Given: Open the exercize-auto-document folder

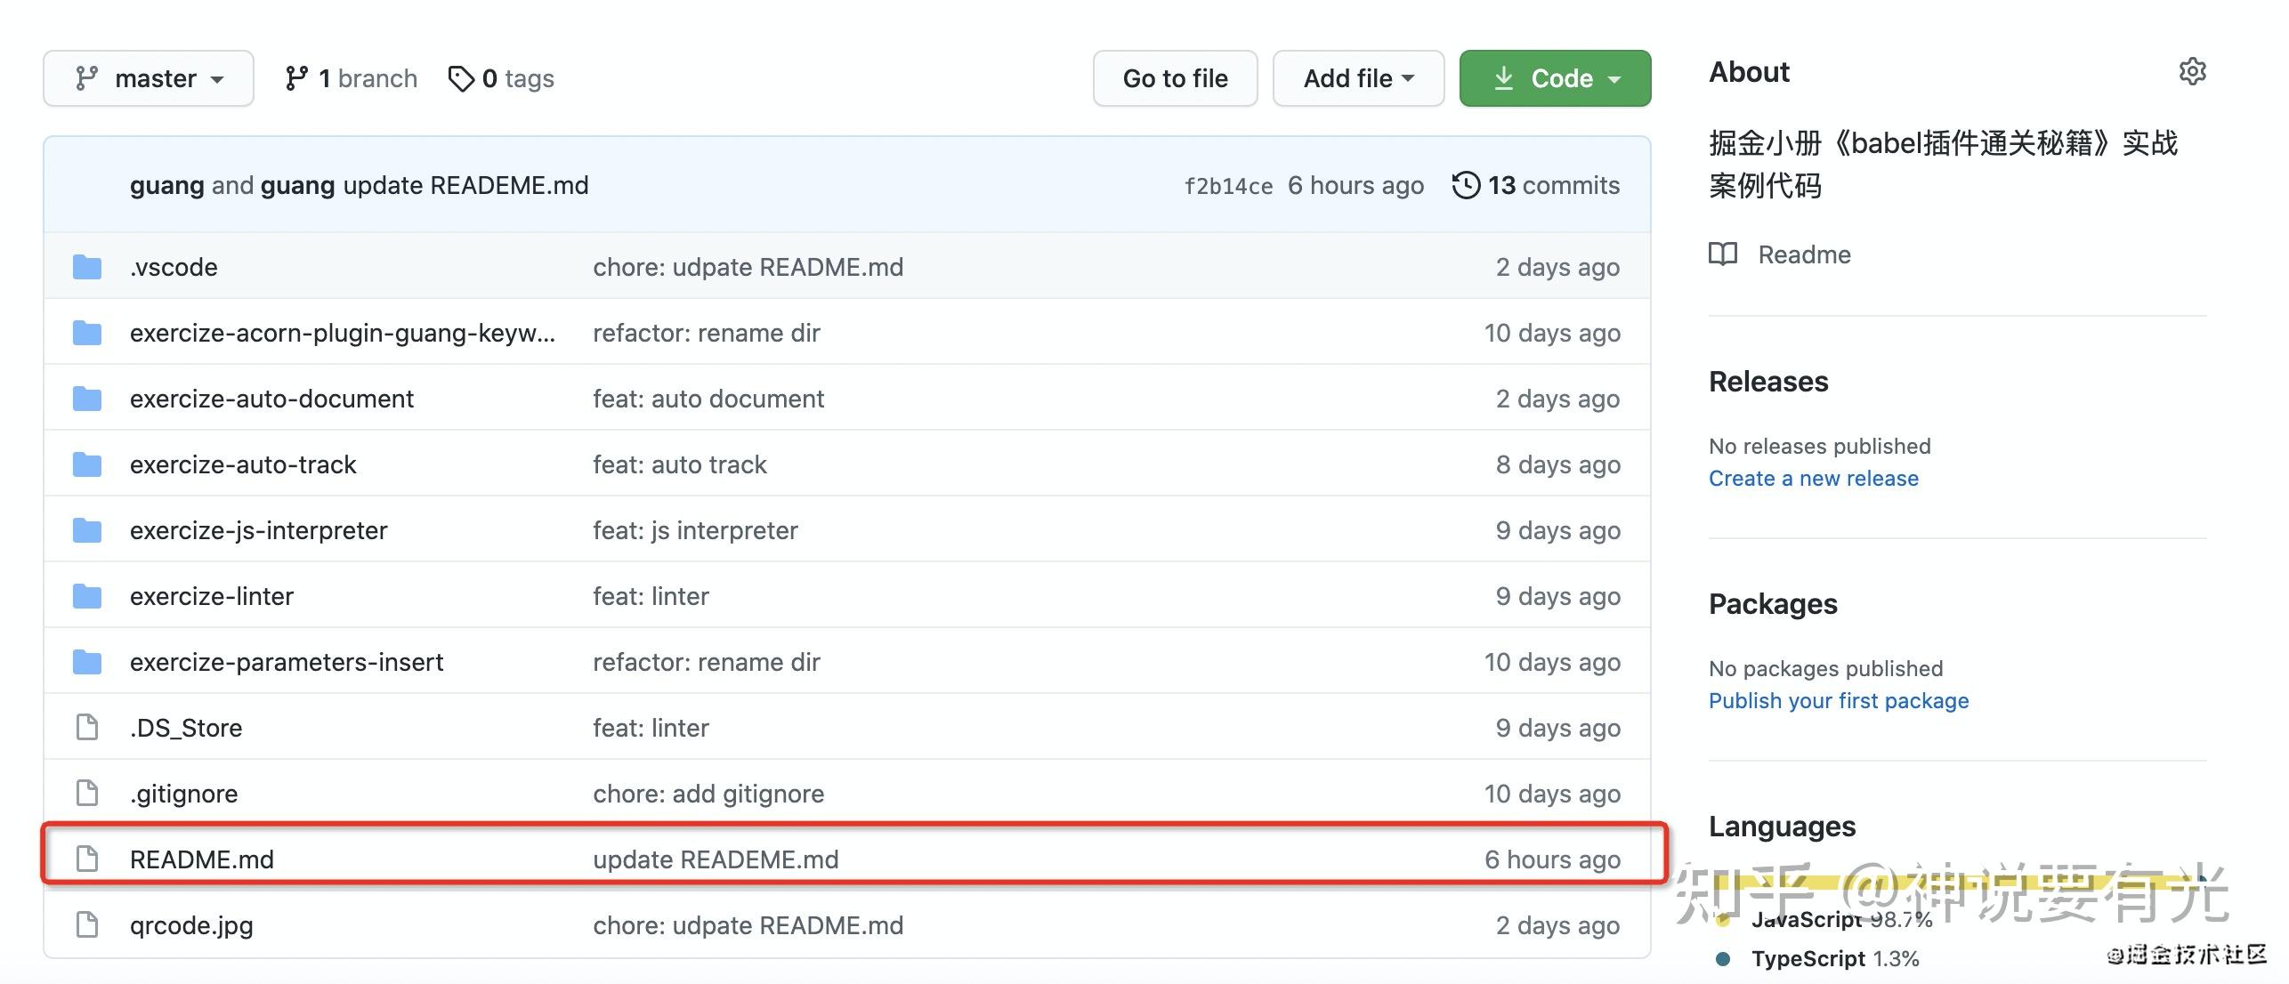Looking at the screenshot, I should coord(271,399).
